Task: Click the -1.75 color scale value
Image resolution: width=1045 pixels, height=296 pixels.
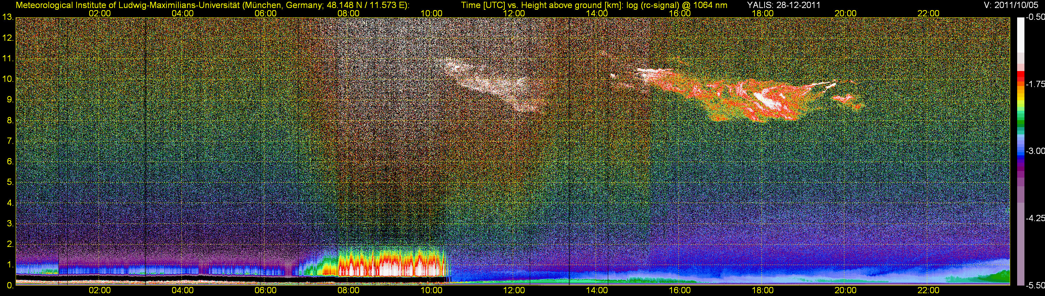Action: (1035, 84)
